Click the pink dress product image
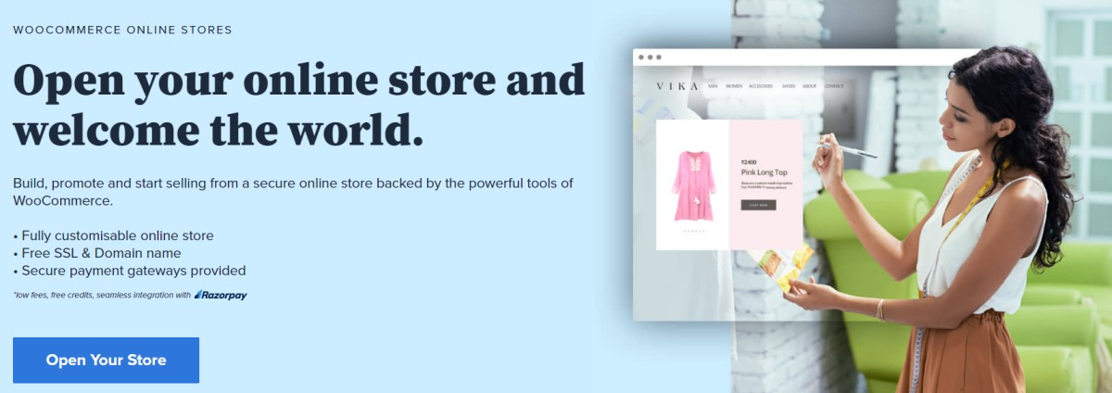 [693, 185]
